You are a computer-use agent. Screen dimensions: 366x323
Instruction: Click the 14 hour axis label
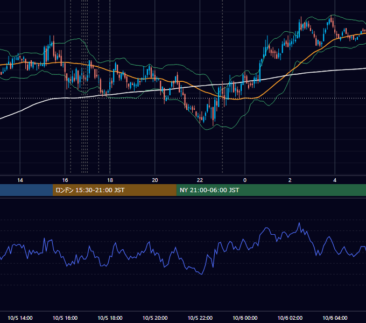point(20,180)
